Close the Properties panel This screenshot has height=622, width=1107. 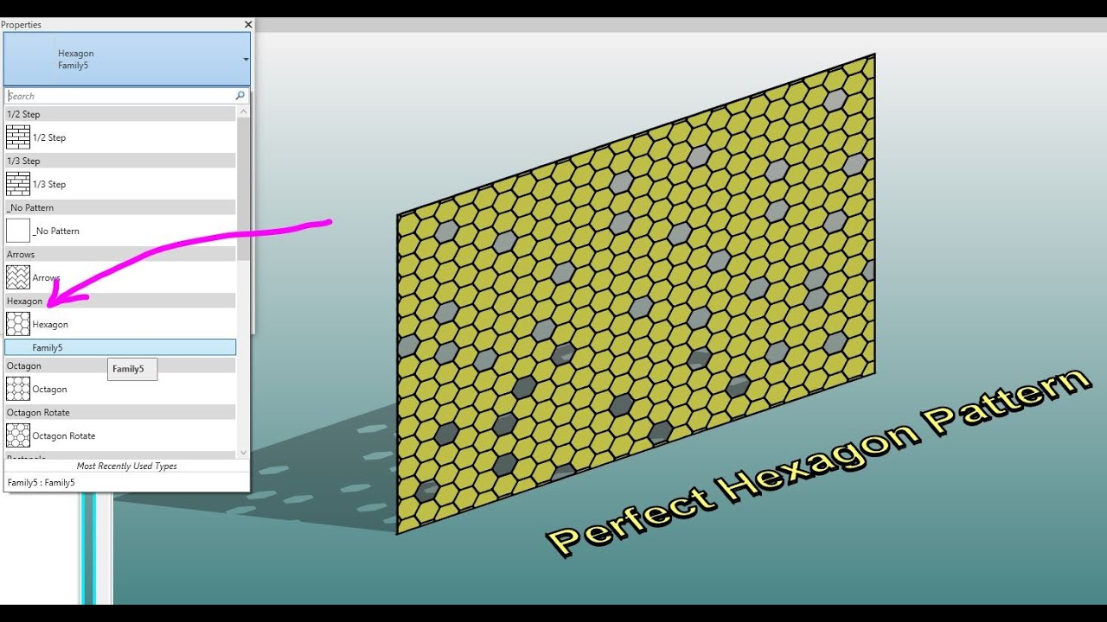point(248,25)
